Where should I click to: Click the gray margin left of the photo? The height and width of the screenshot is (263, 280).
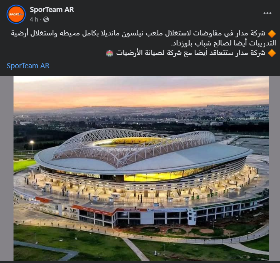(x=7, y=168)
